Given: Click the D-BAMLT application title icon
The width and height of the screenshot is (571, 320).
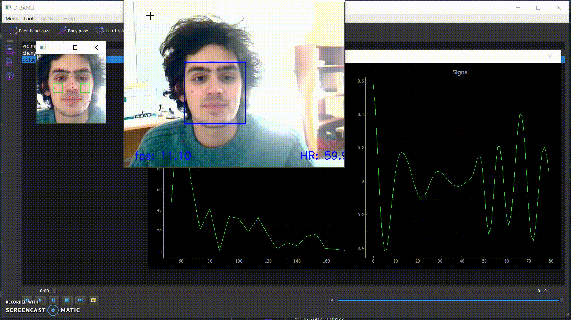Looking at the screenshot, I should (8, 8).
